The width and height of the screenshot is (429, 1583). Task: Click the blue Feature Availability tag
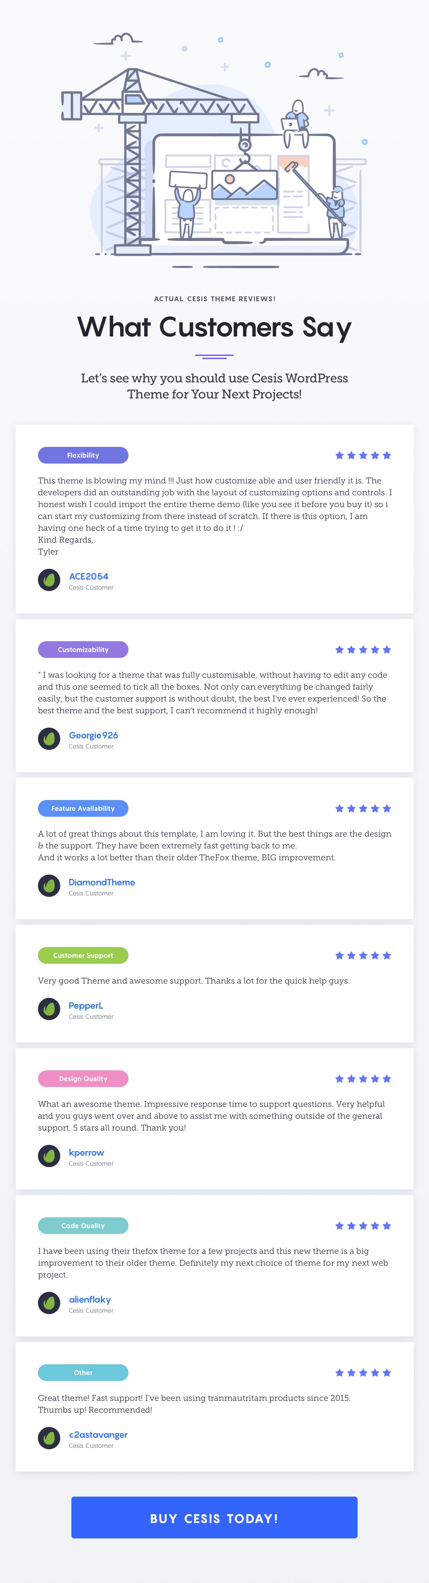(x=83, y=809)
